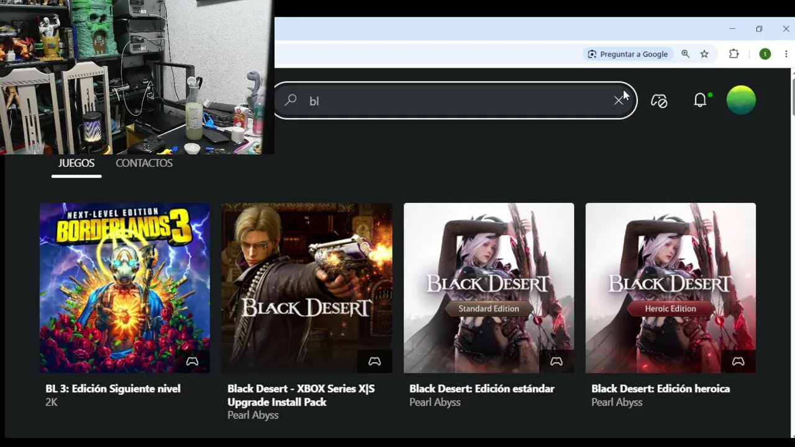
Task: Focus the search field containing "bl"
Action: pyautogui.click(x=455, y=100)
